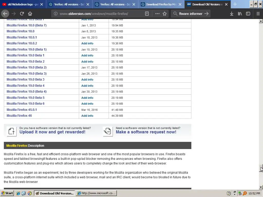The image size is (263, 197).
Task: Close the old Nickelodeon logo tab
Action: (x=42, y=4)
